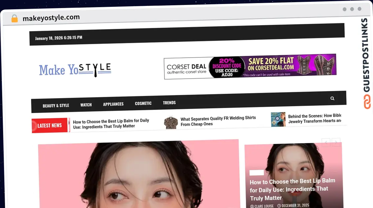This screenshot has width=373, height=208.
Task: Select the Watch menu item
Action: pyautogui.click(x=86, y=105)
